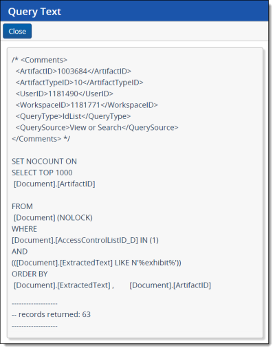Screen dimensions: 275x350
Task: Click the ExtractedText LIKE N'%exhibit%' condition
Action: (96, 263)
